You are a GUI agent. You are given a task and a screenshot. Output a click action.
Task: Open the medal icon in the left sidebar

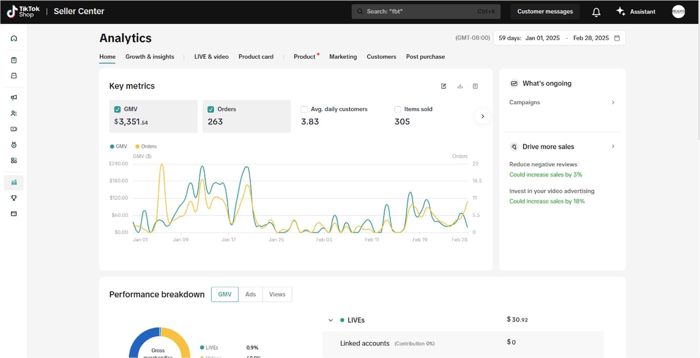click(14, 145)
